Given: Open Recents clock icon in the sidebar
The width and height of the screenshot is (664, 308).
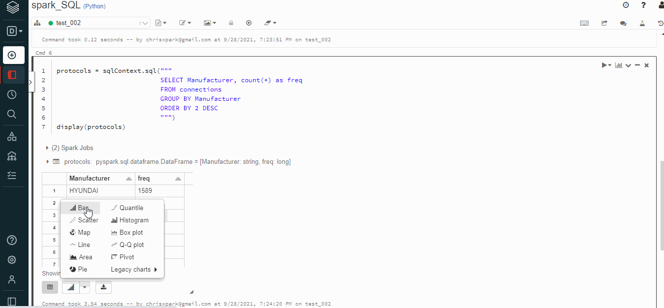Looking at the screenshot, I should coord(12,94).
